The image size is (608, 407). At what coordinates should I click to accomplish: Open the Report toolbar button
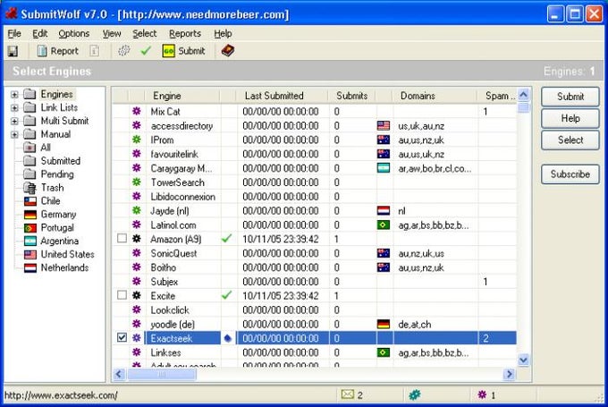pyautogui.click(x=58, y=51)
